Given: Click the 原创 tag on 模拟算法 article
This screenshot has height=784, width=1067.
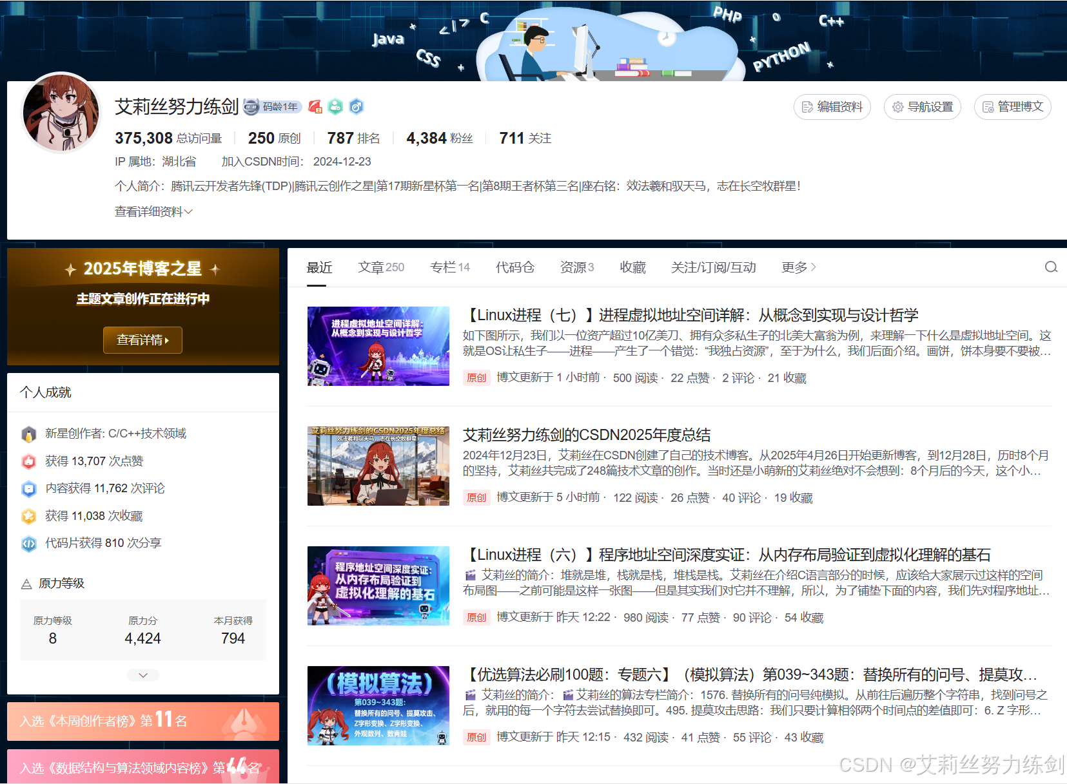Looking at the screenshot, I should click(x=476, y=737).
